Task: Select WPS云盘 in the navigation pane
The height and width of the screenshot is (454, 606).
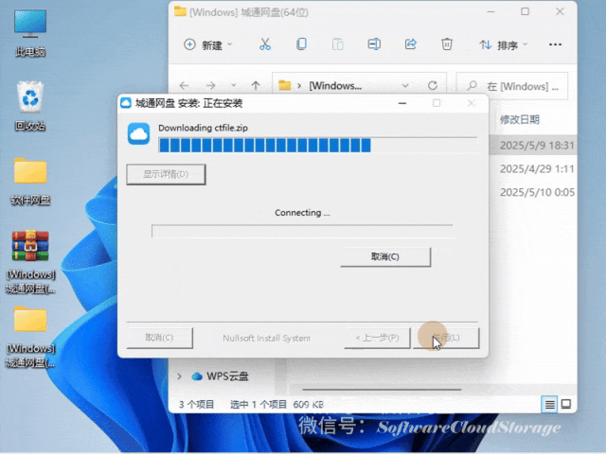Action: point(221,376)
